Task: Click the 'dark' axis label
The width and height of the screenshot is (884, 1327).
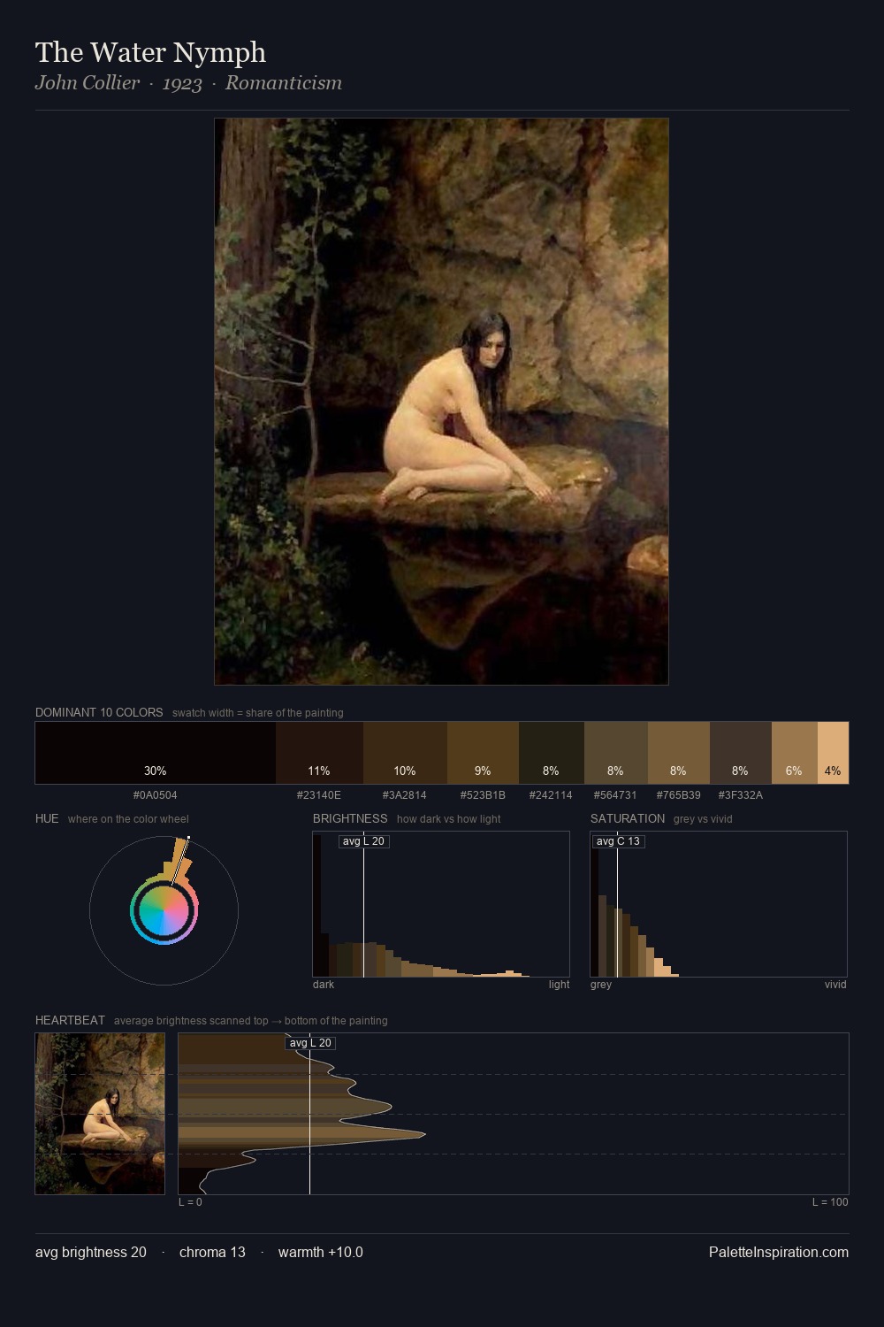Action: pyautogui.click(x=324, y=985)
